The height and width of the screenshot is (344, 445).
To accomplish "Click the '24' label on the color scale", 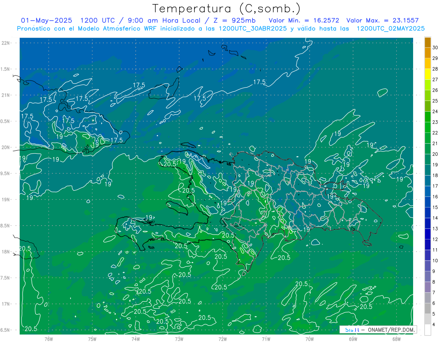I will pos(435,111).
